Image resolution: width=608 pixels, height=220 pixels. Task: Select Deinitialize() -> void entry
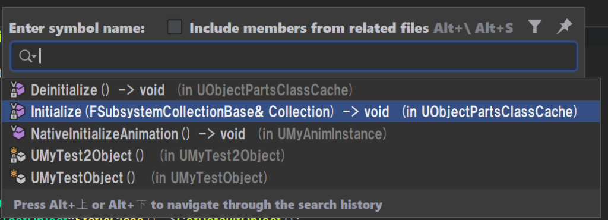click(x=301, y=90)
